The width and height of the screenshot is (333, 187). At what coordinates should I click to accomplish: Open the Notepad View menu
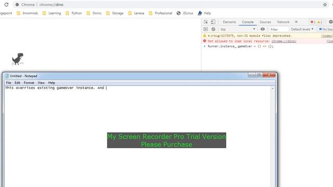tap(41, 83)
